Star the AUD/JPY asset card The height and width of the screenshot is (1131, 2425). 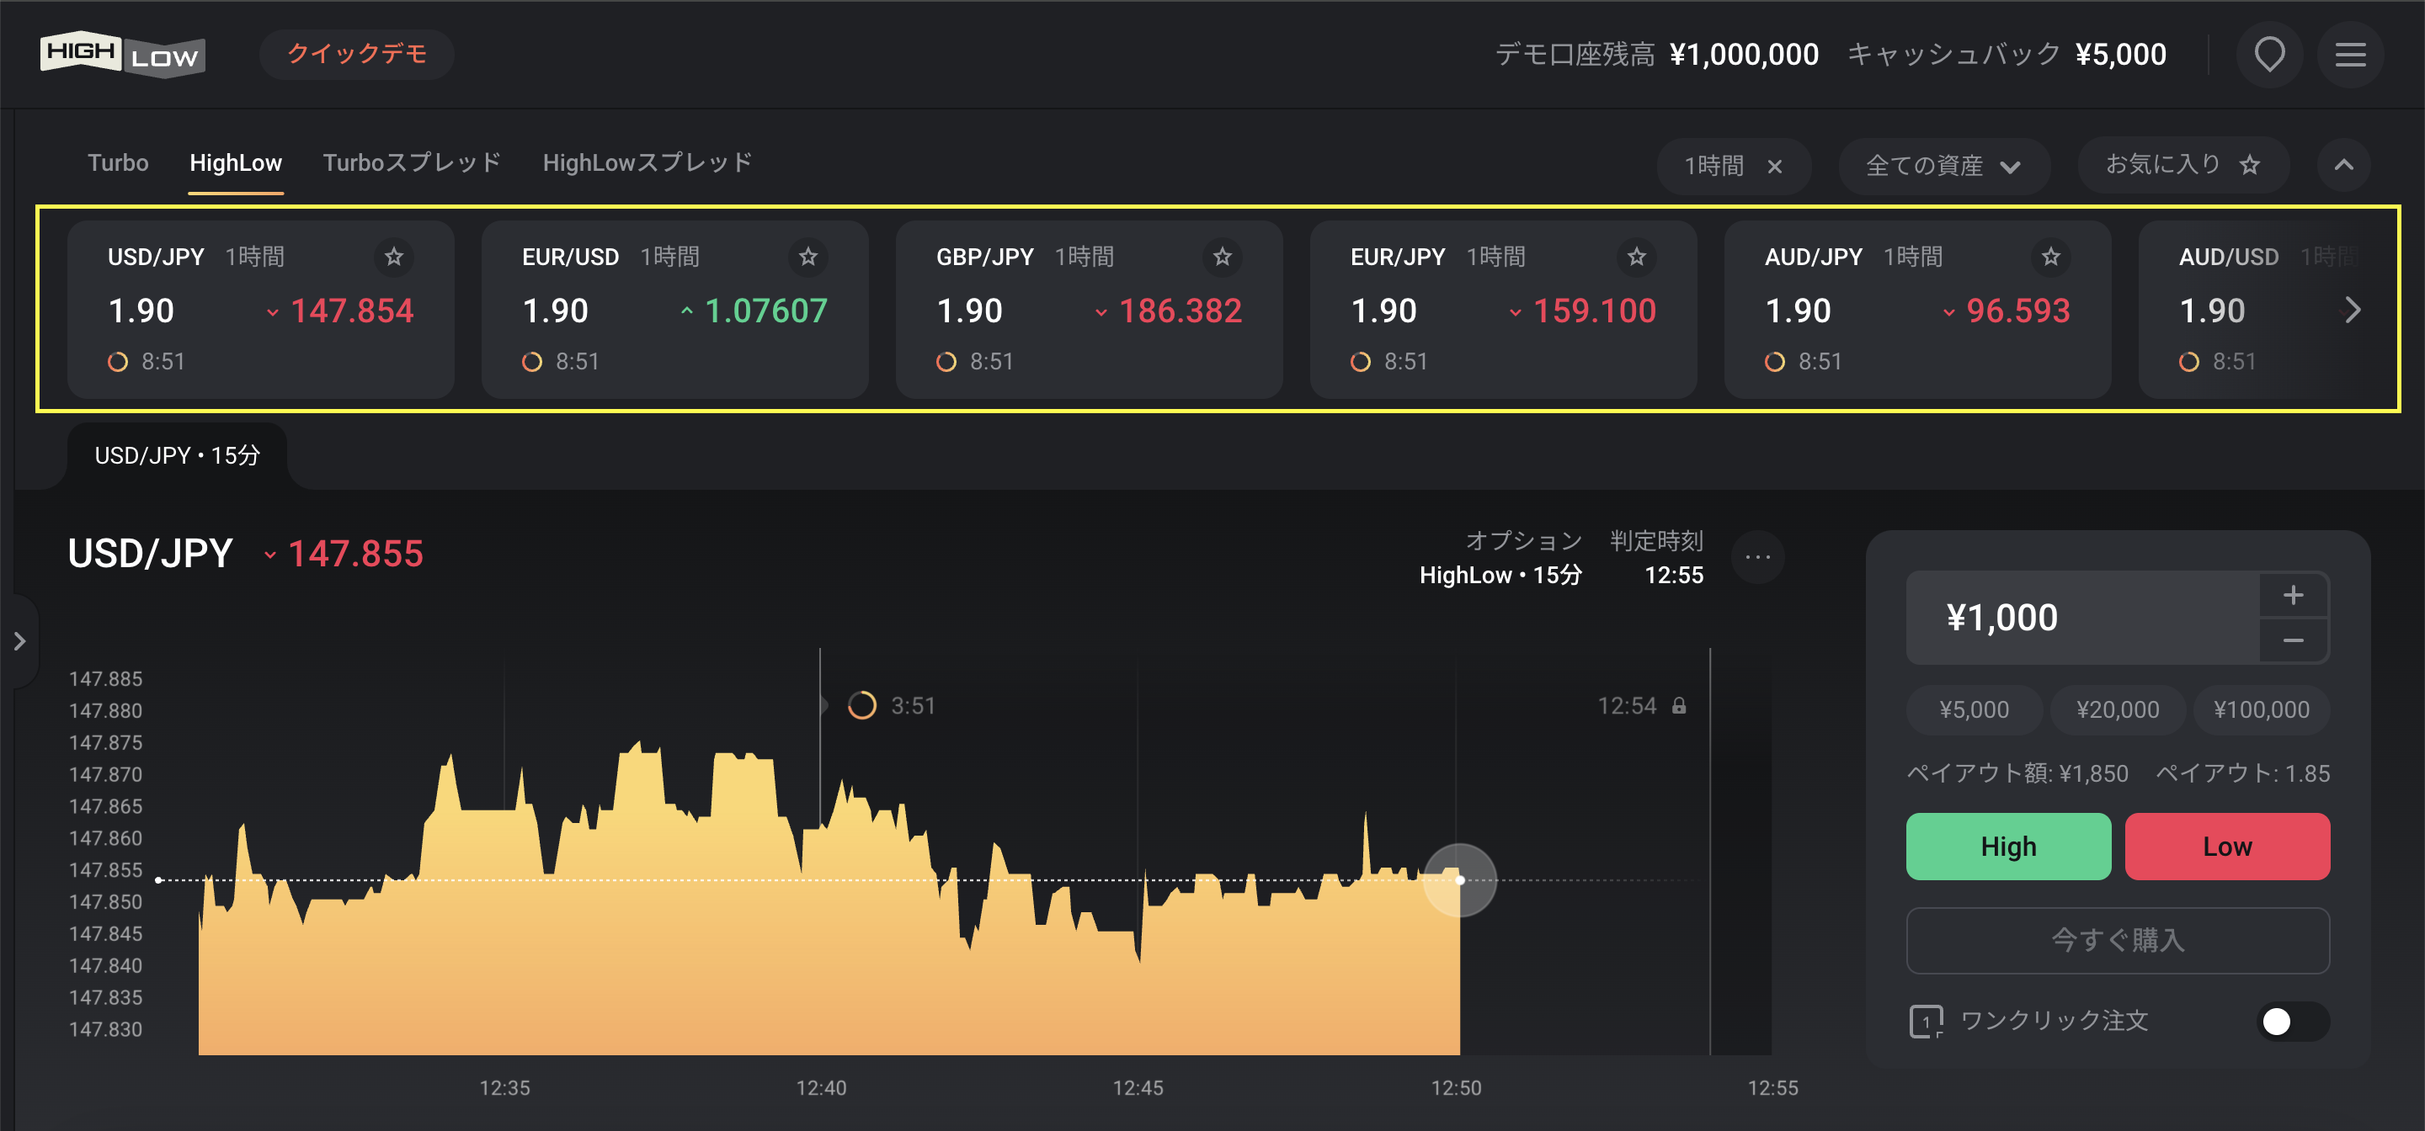pyautogui.click(x=2050, y=257)
